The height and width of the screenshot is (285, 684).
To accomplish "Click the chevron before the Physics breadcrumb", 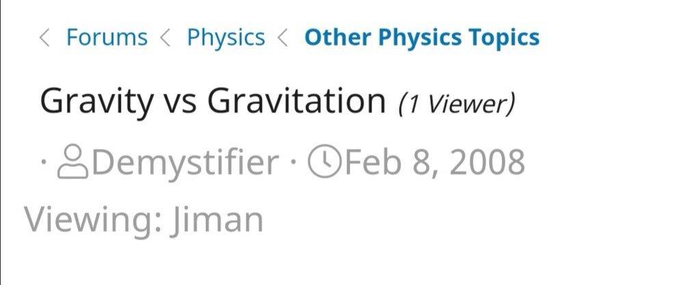I will 165,38.
